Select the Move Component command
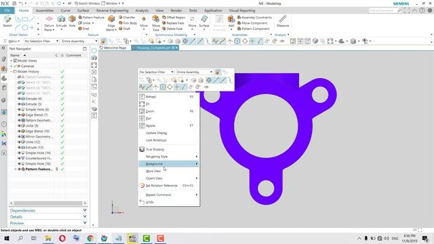434x244 pixels. 252,23
